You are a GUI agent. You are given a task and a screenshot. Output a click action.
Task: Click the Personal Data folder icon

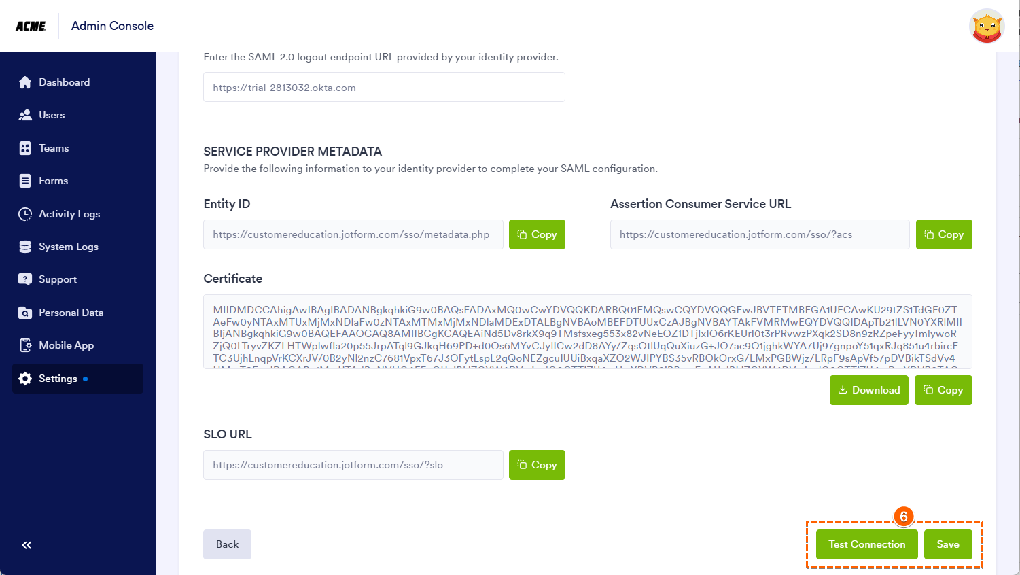(x=25, y=313)
